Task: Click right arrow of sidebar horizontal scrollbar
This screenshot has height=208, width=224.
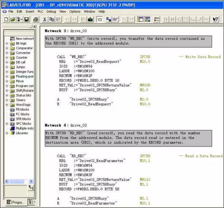Action: point(31,181)
